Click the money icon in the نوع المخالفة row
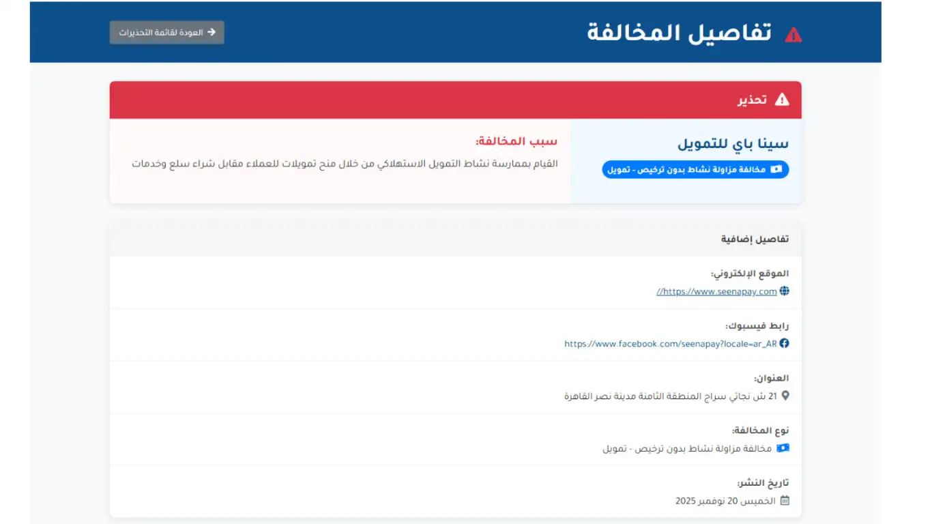 [x=783, y=448]
